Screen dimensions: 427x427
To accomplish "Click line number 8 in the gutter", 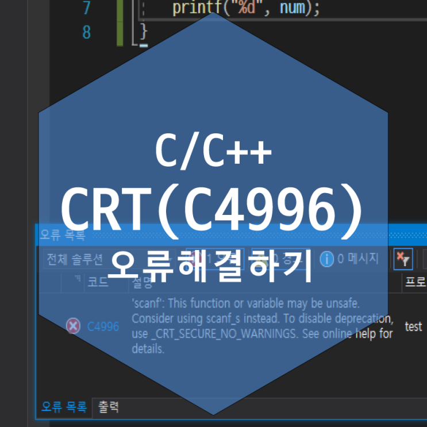I will coord(87,32).
